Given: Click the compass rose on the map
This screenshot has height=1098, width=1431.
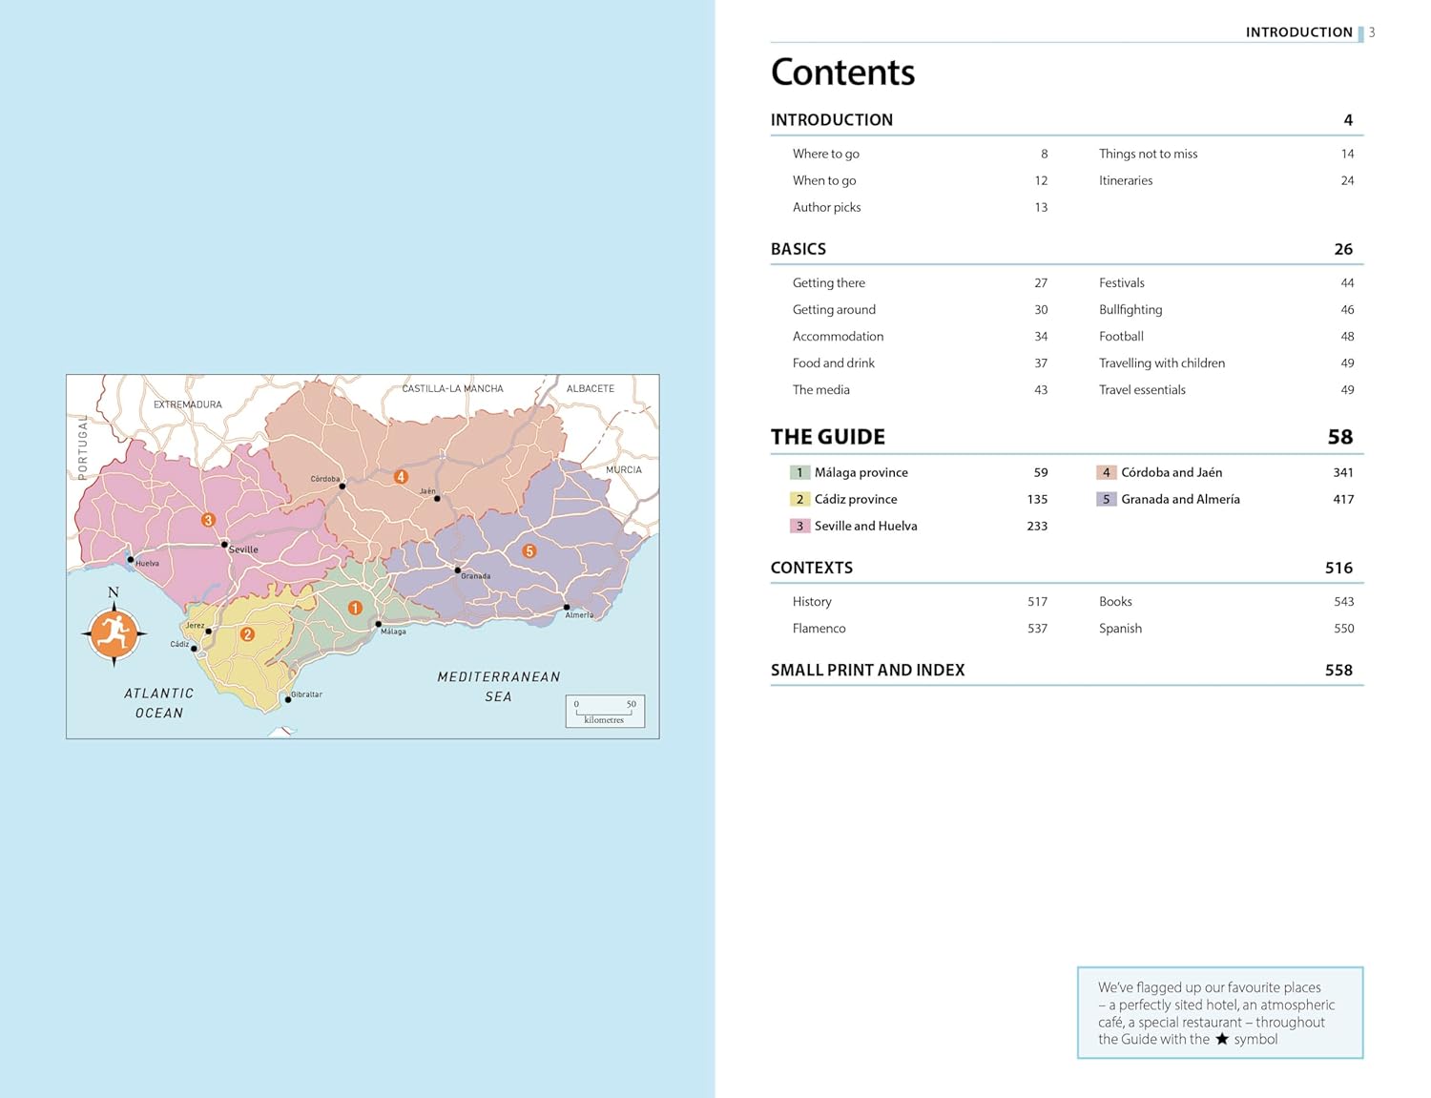Looking at the screenshot, I should coord(114,632).
